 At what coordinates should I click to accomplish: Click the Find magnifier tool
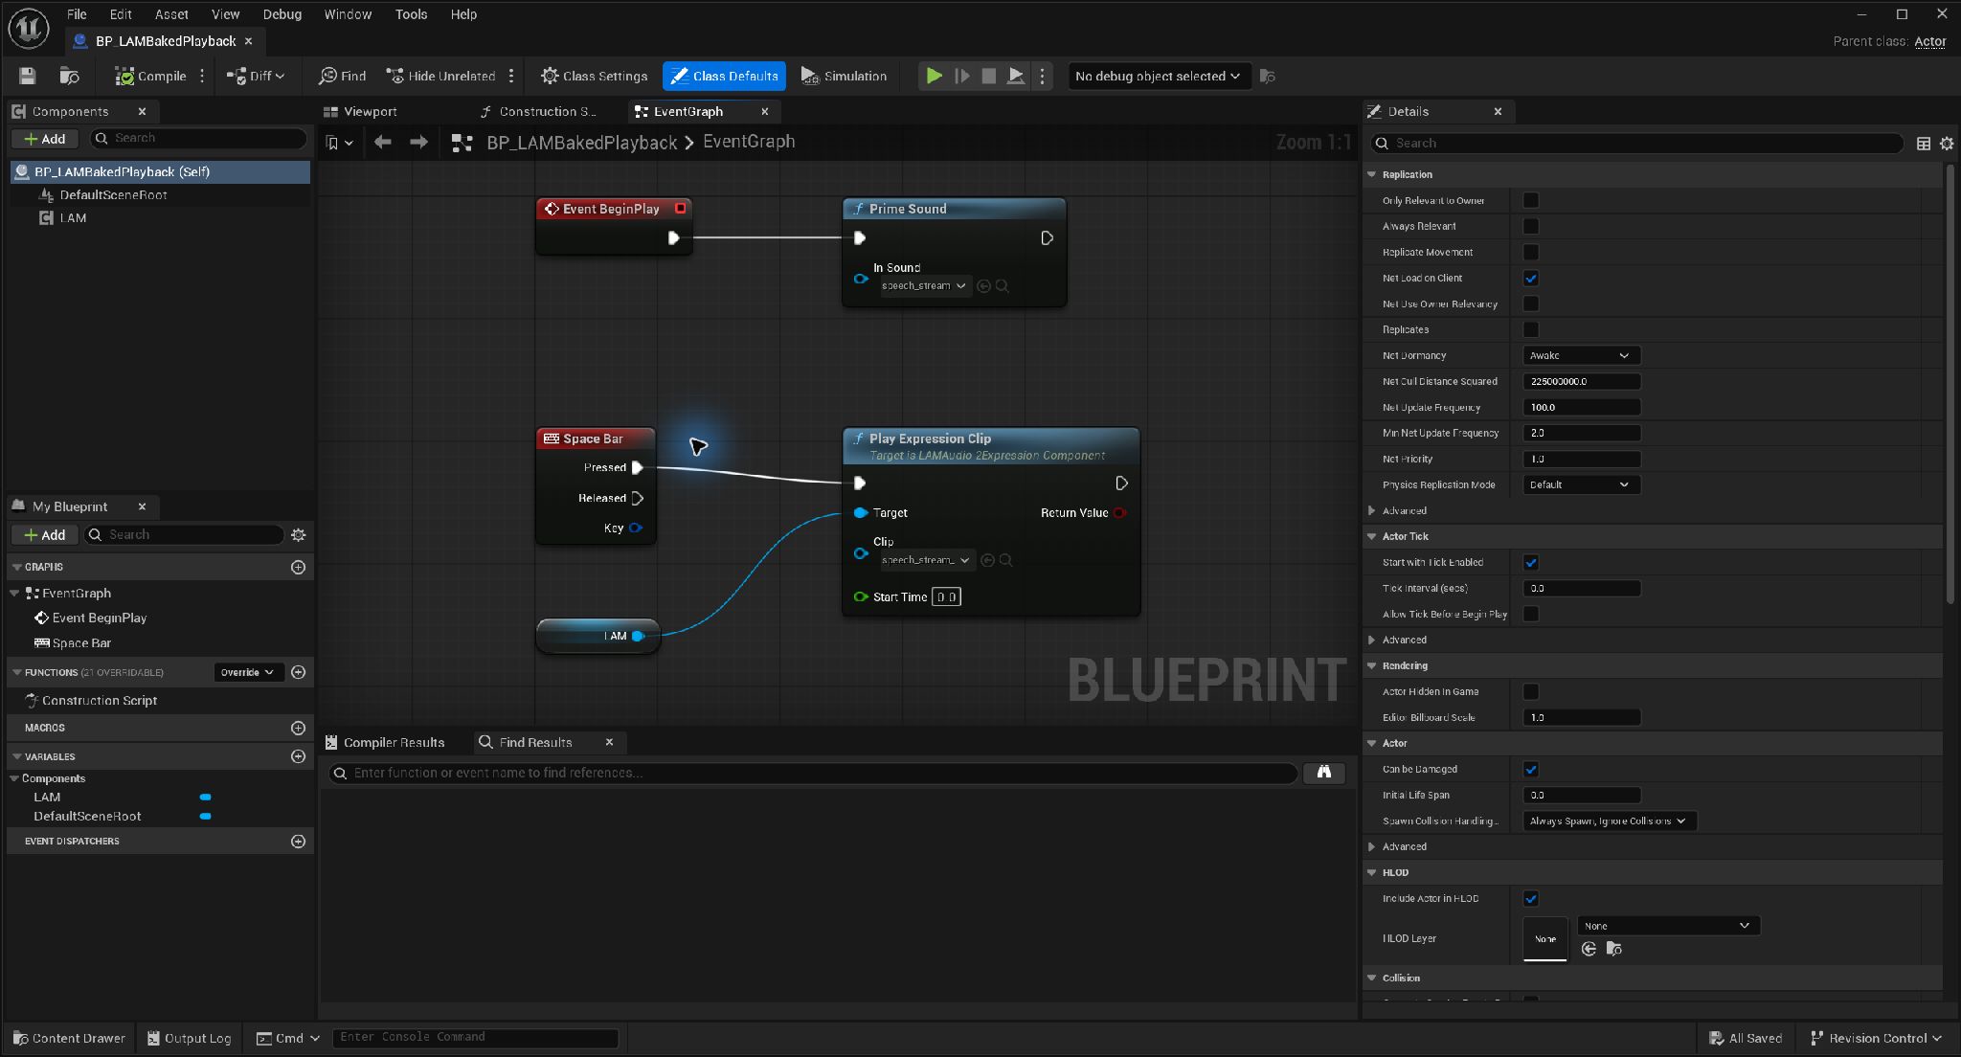(x=342, y=76)
